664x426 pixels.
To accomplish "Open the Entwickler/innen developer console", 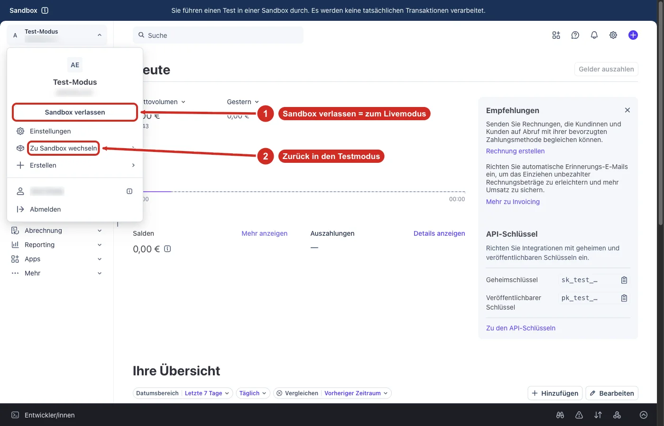I will (43, 415).
